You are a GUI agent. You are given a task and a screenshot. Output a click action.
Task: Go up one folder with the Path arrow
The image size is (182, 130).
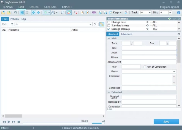click(x=12, y=24)
